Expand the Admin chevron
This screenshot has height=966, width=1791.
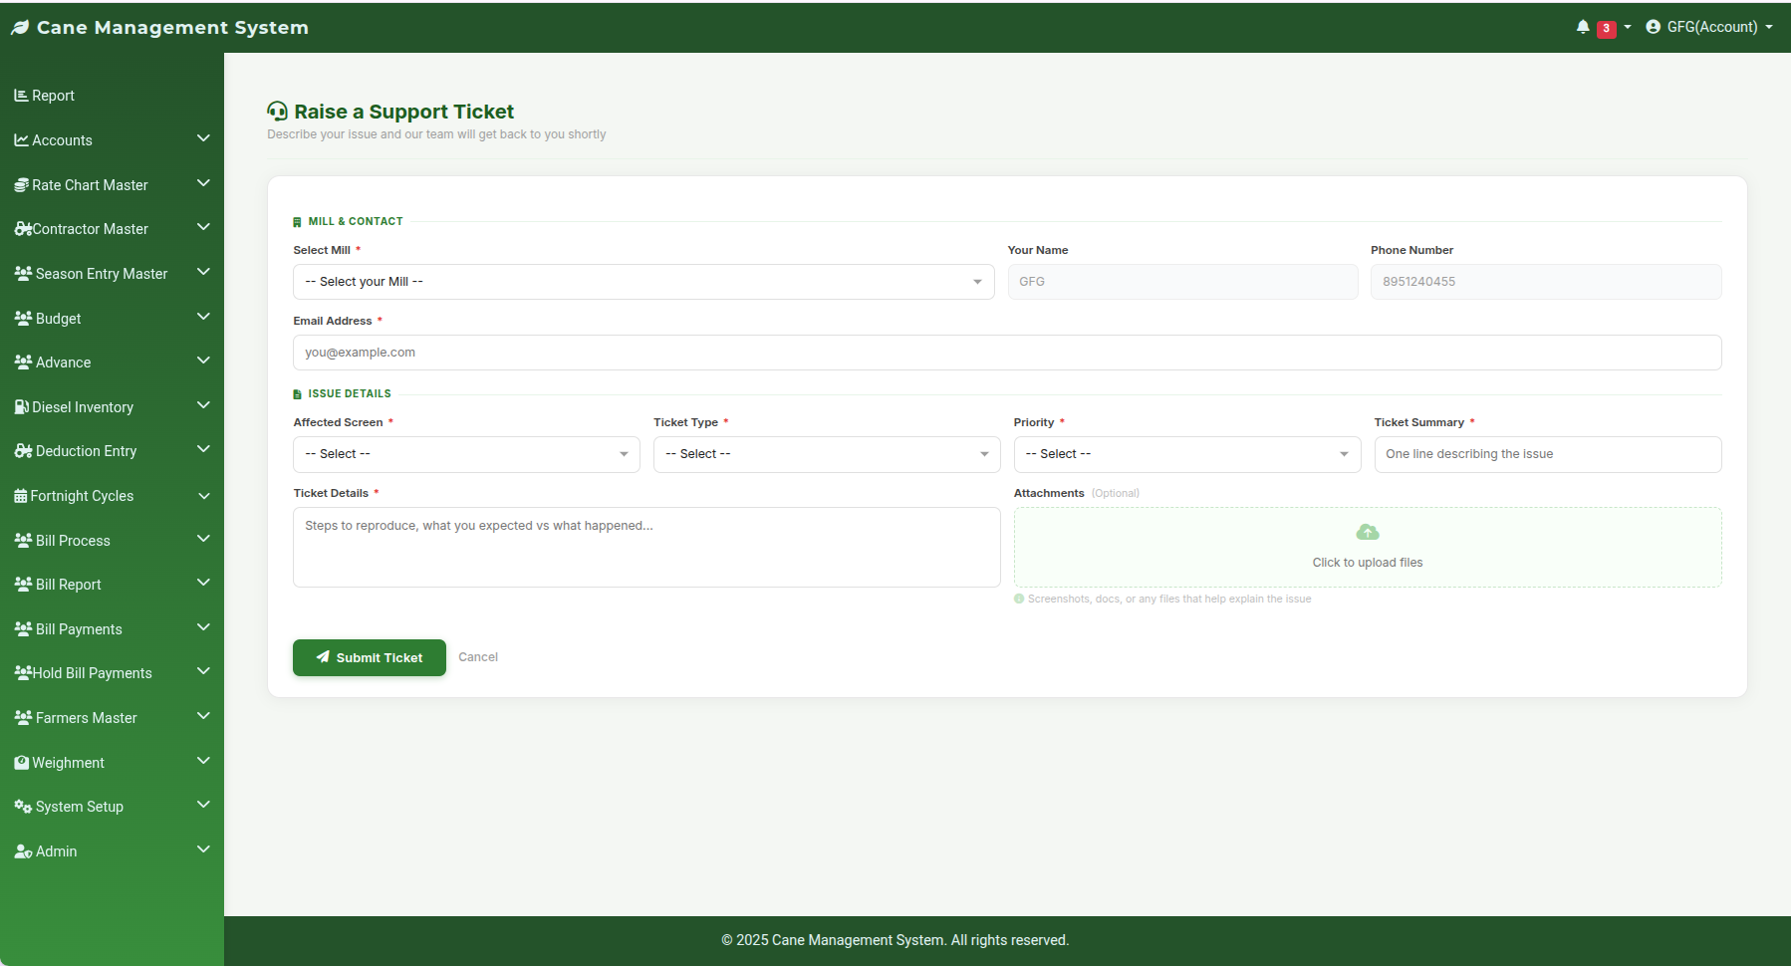point(203,849)
